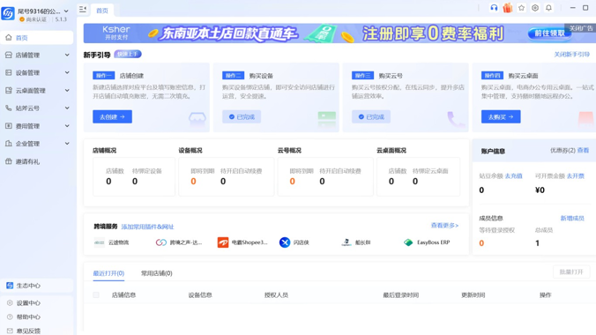This screenshot has height=335, width=596.
Task: Click the 设备管理 device icon in sidebar
Action: click(8, 72)
